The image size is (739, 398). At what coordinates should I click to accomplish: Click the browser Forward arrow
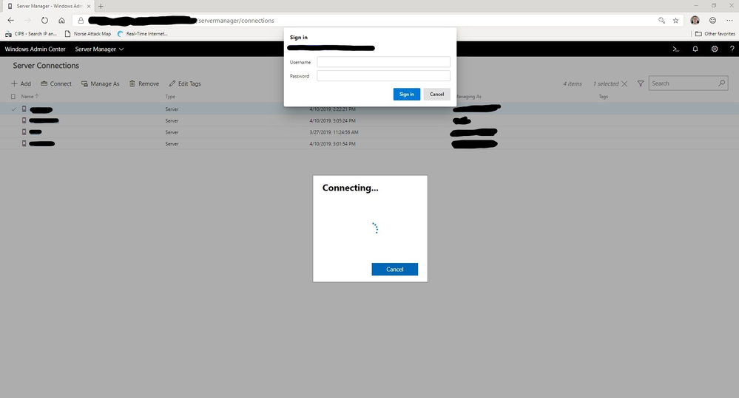pos(27,20)
